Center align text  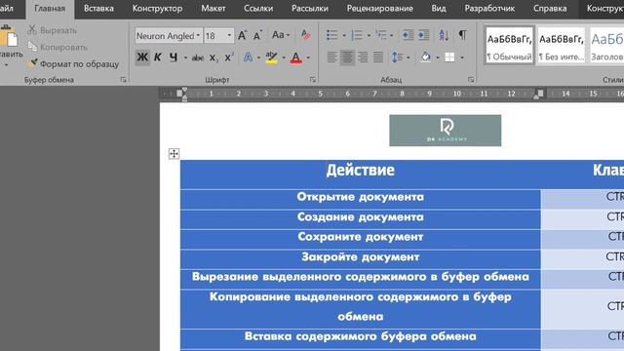pyautogui.click(x=347, y=58)
